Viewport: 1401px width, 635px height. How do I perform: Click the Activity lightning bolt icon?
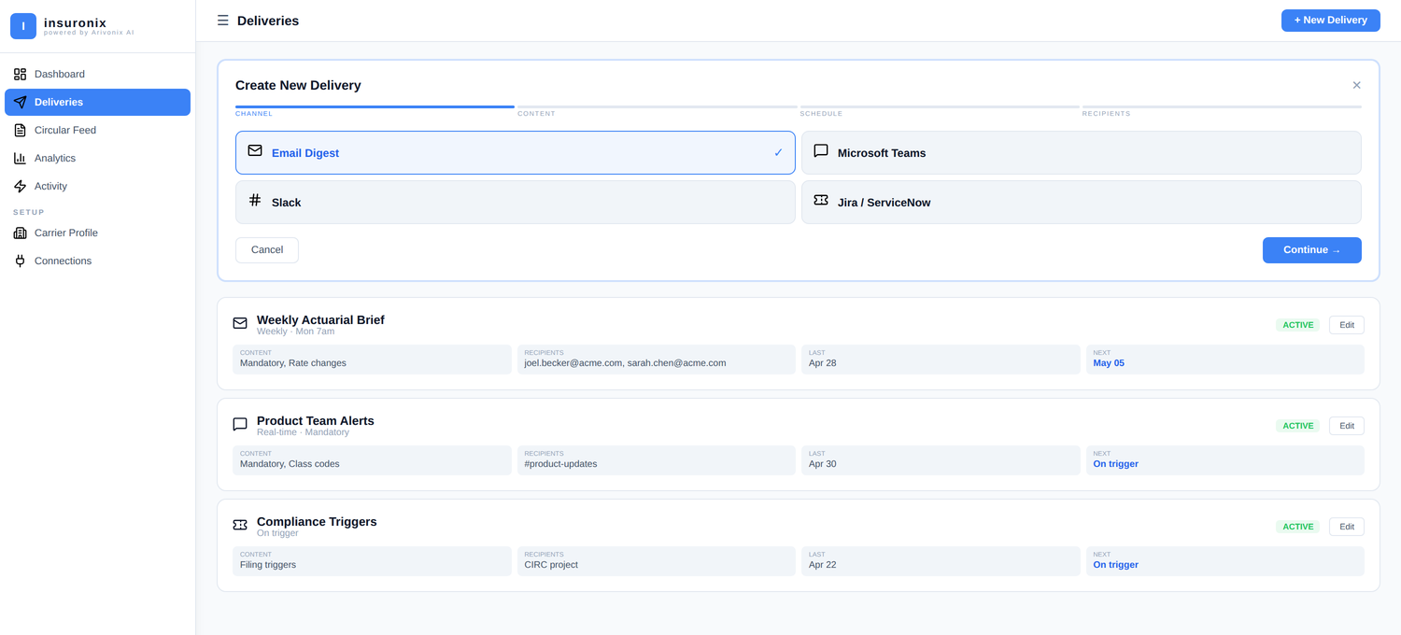pos(20,186)
